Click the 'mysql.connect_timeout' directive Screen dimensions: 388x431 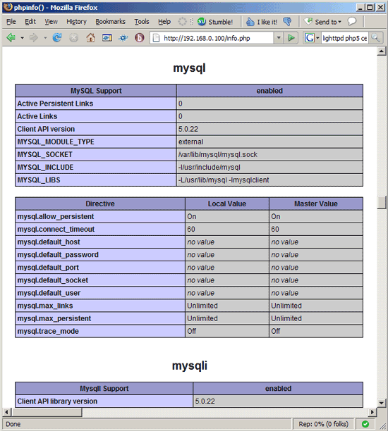[x=56, y=230]
